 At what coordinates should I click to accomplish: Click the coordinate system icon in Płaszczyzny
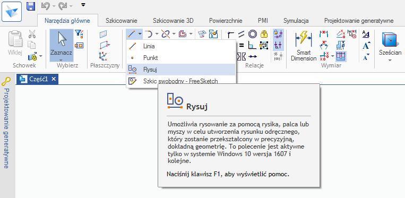[103, 56]
